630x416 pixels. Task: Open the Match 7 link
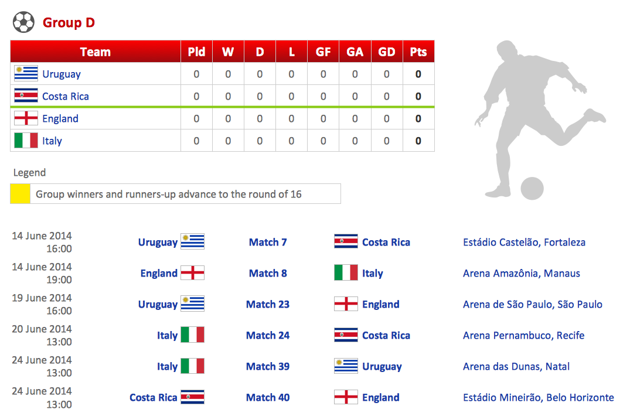pyautogui.click(x=268, y=242)
